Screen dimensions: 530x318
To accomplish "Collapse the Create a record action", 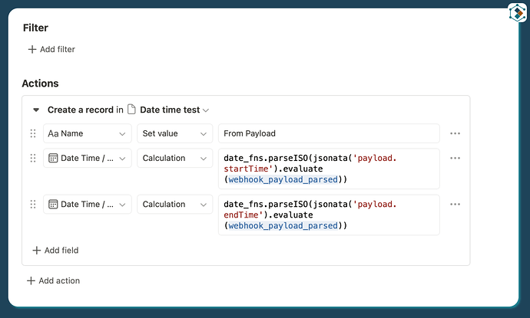I will pyautogui.click(x=36, y=110).
